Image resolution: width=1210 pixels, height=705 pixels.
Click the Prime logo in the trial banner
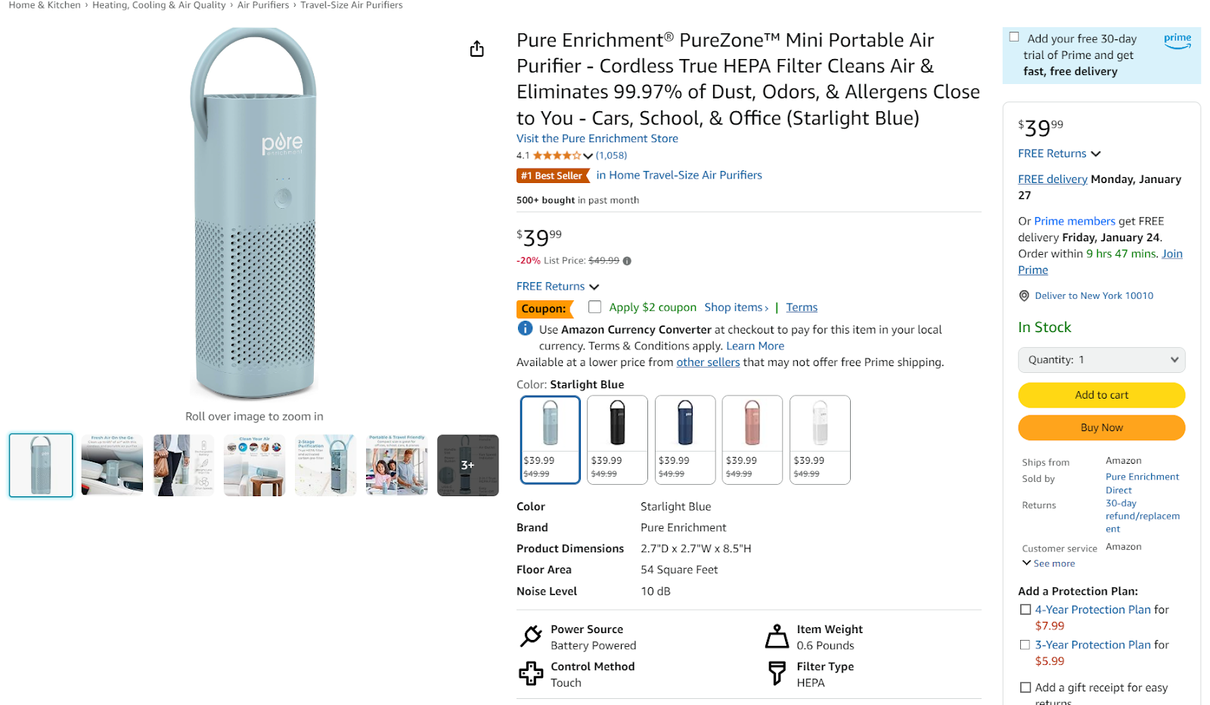[1177, 42]
